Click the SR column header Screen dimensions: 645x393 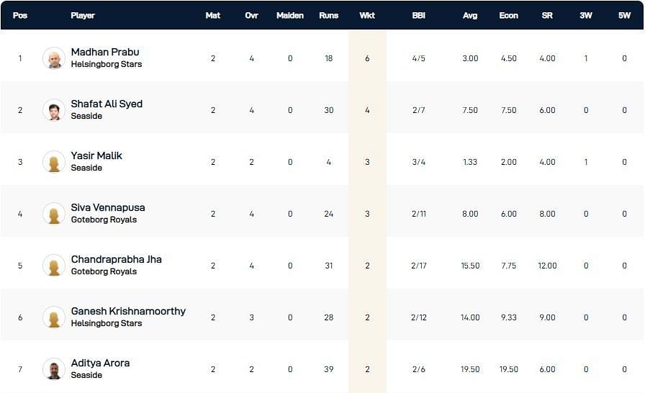coord(547,15)
